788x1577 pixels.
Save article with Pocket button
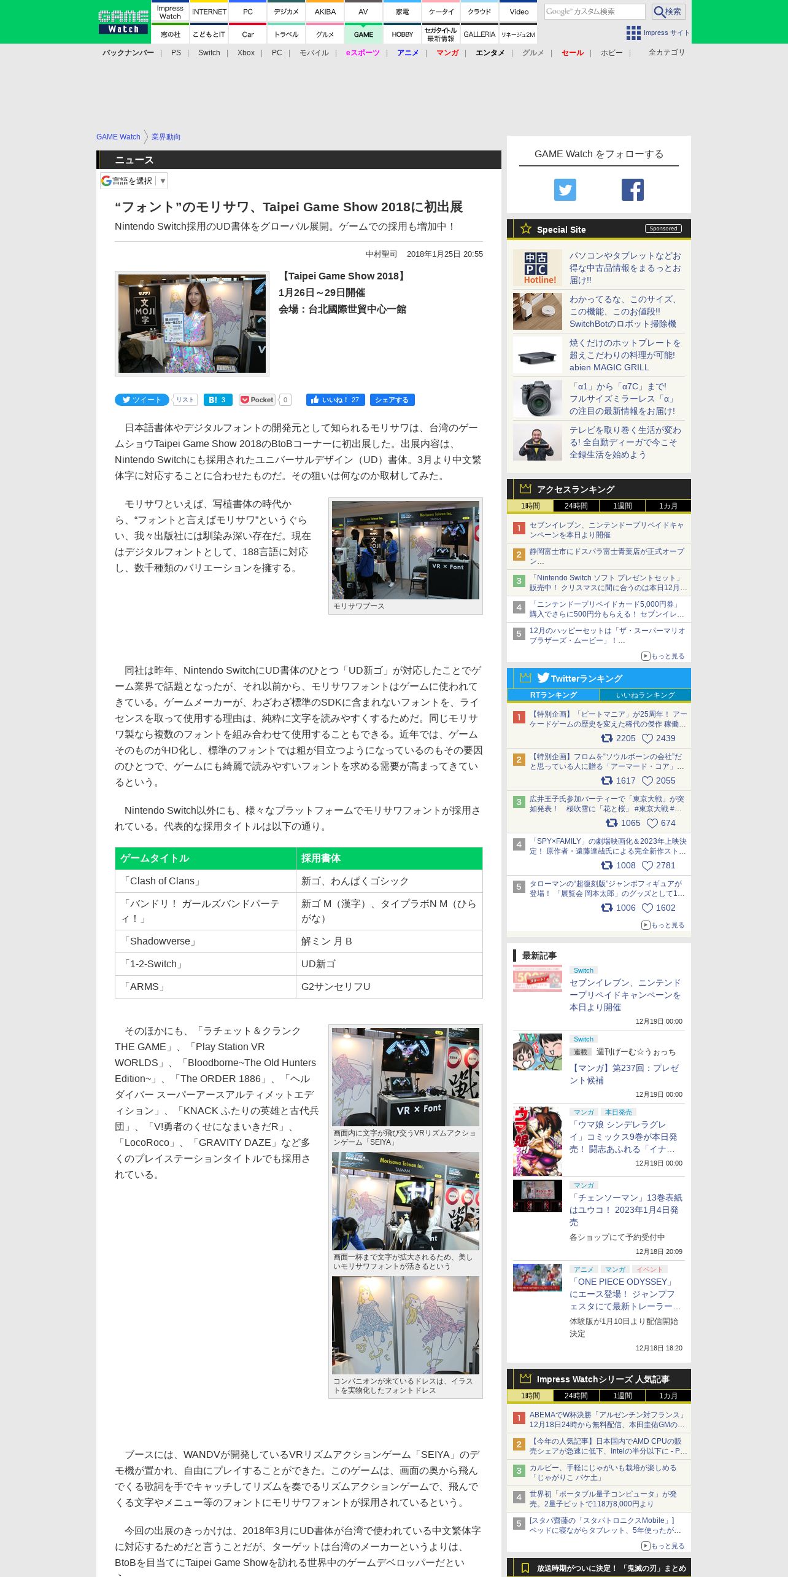258,400
